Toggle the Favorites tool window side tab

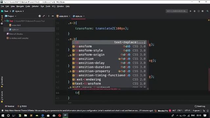2,82
